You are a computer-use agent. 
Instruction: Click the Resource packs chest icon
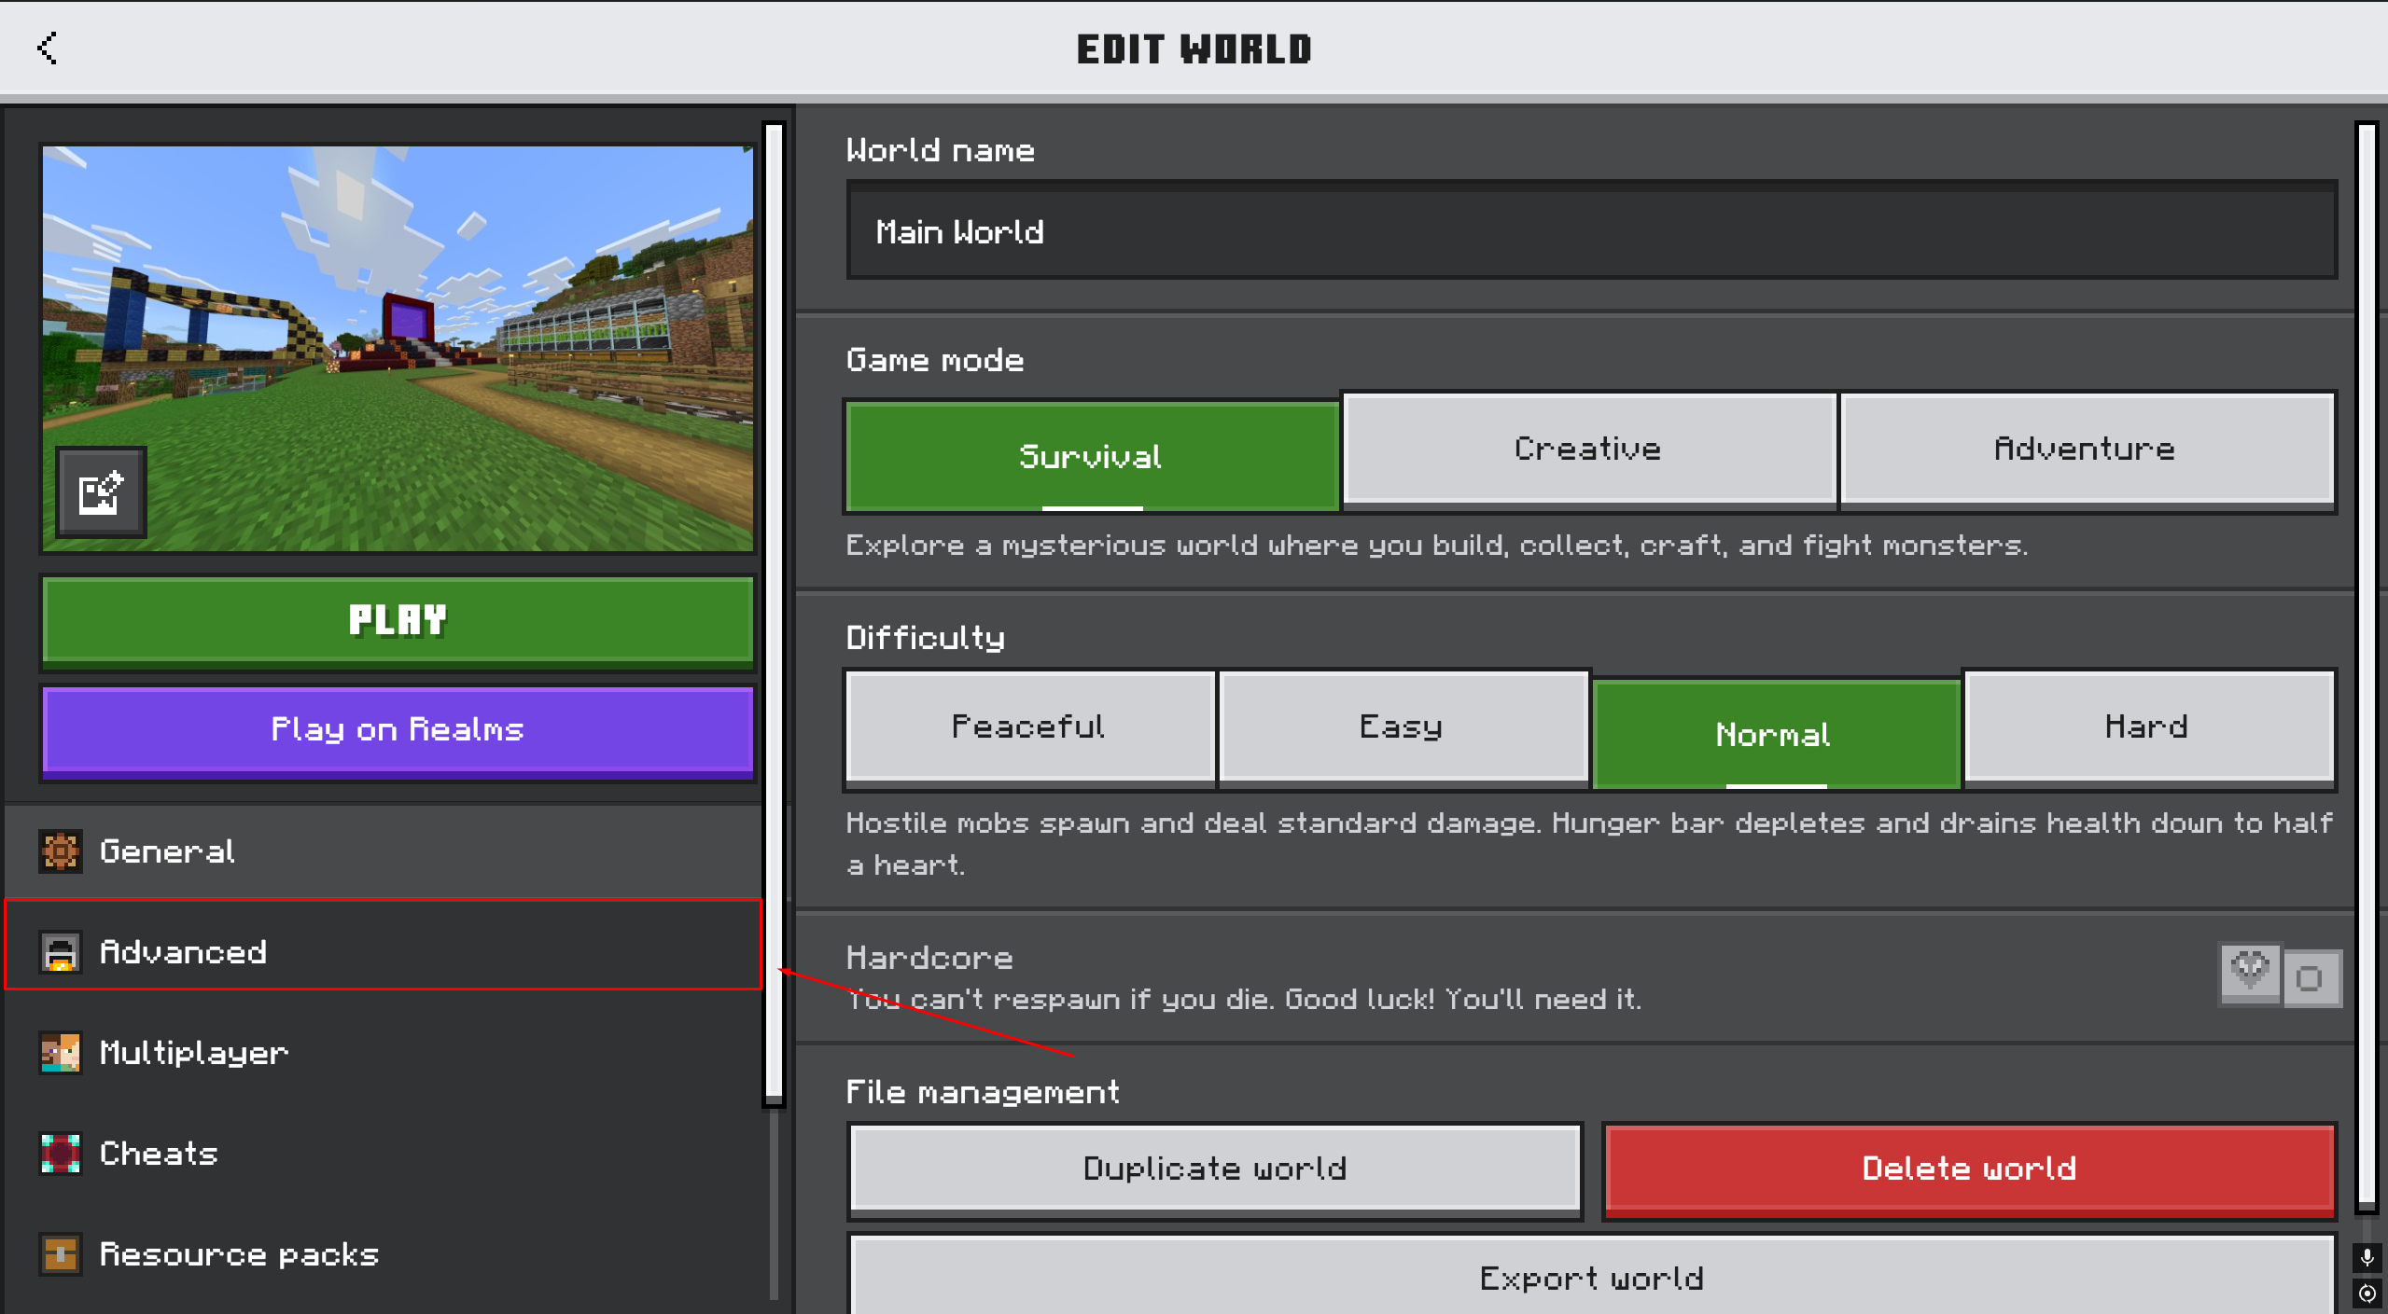[x=61, y=1254]
